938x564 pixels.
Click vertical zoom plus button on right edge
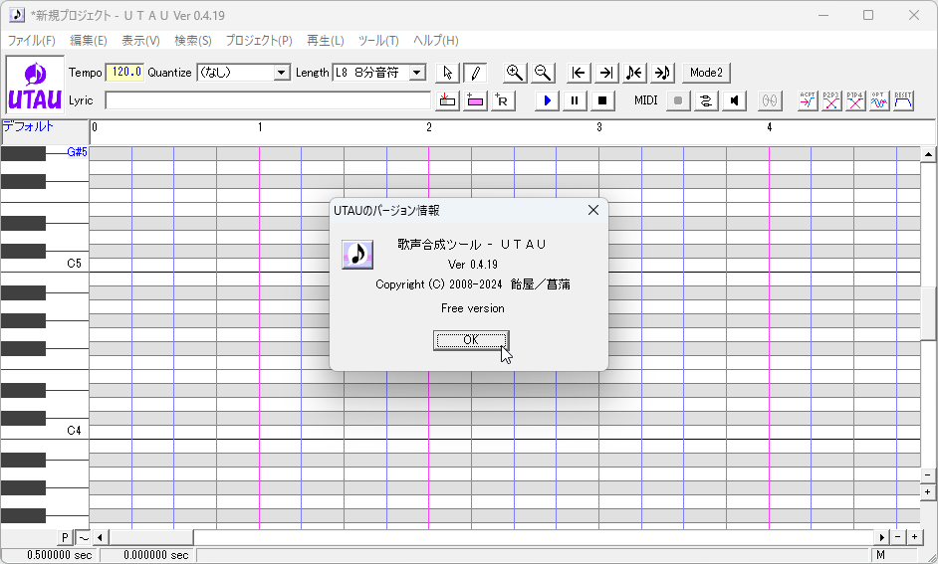(928, 492)
